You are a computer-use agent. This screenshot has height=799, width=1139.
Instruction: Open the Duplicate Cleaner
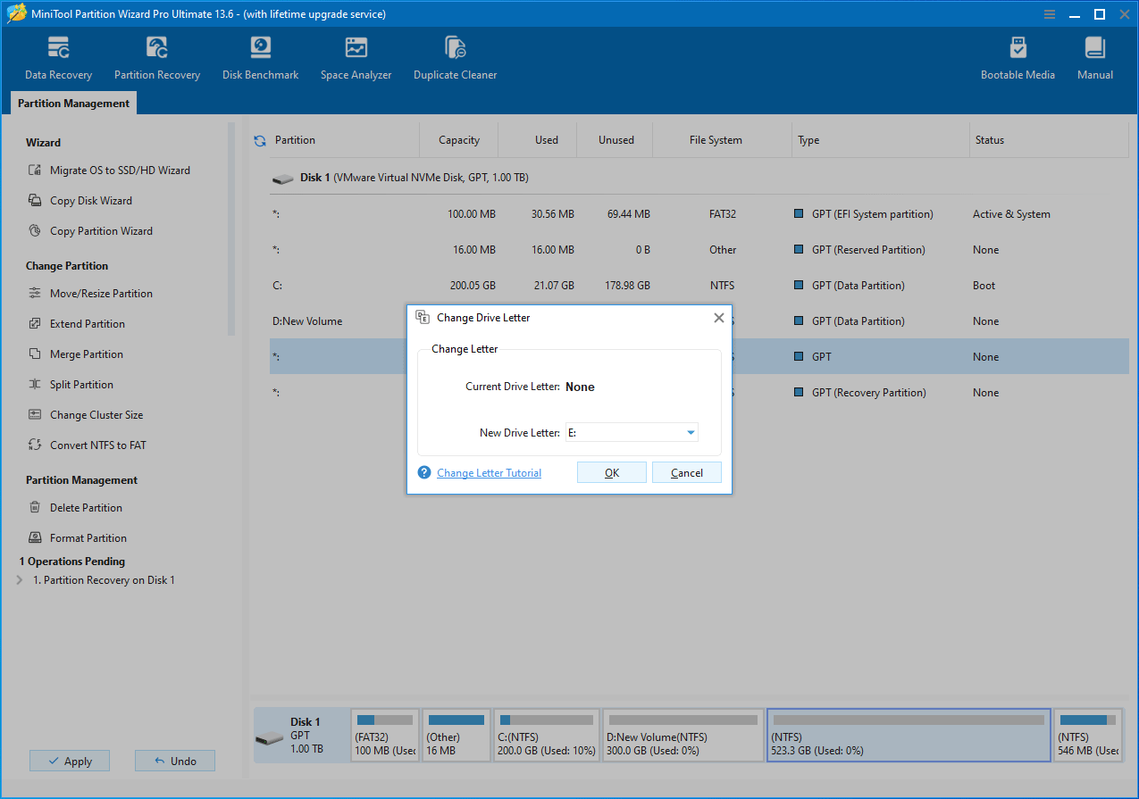[455, 56]
